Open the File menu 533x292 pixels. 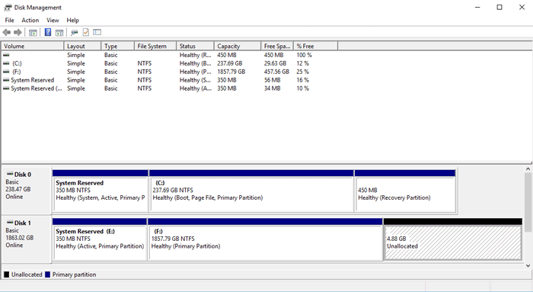(x=9, y=20)
